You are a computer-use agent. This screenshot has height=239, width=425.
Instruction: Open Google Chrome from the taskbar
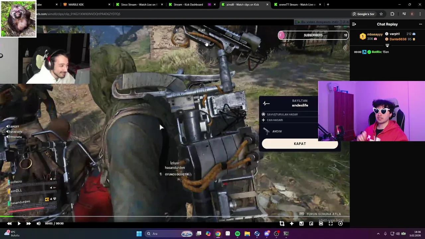pos(218,234)
